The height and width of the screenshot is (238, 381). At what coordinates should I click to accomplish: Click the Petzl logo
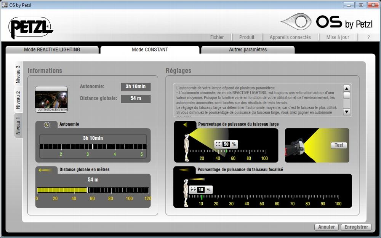tap(30, 27)
